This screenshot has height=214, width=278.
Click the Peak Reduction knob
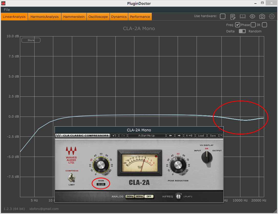click(178, 165)
